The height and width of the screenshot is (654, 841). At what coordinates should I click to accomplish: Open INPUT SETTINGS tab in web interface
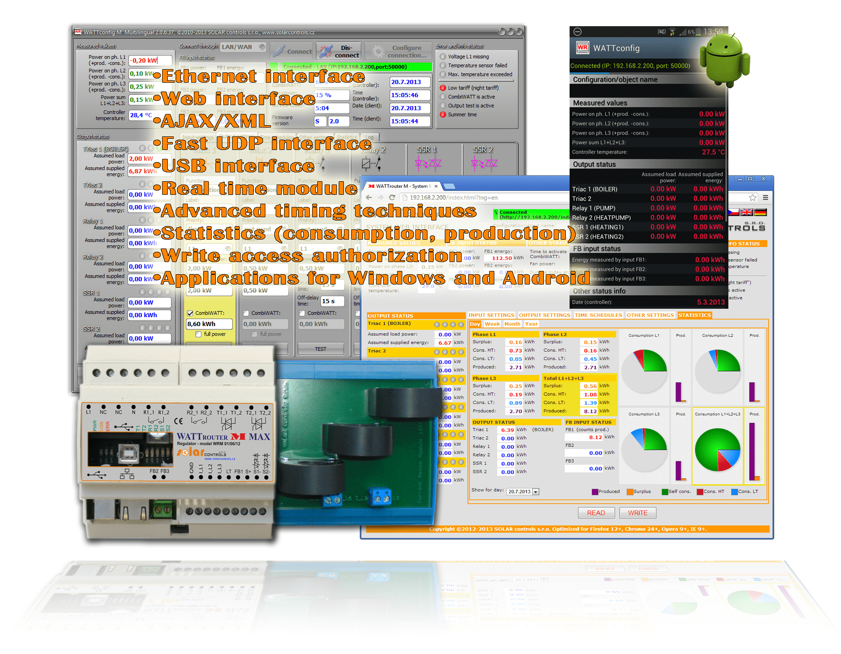(x=491, y=315)
